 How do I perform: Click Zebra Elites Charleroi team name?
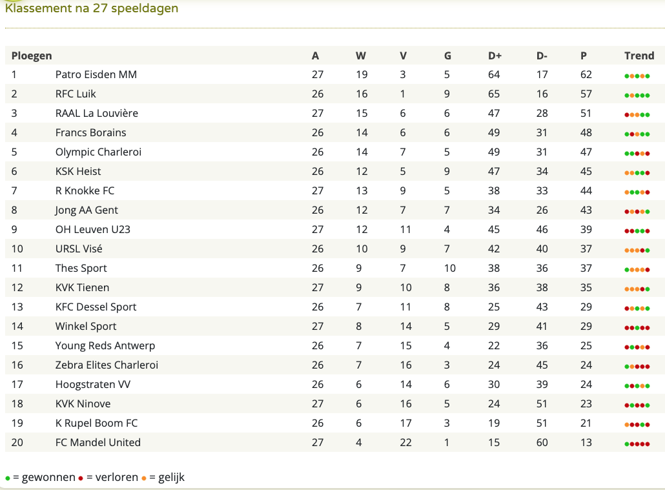[x=107, y=365]
